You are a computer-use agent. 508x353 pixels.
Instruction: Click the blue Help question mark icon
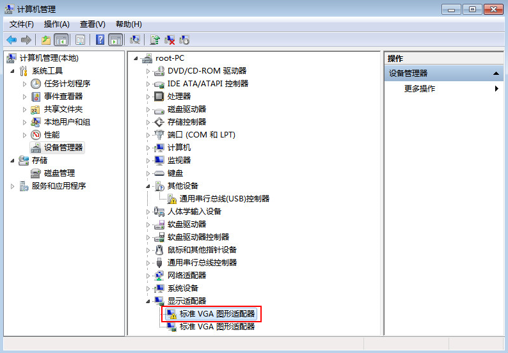click(100, 40)
